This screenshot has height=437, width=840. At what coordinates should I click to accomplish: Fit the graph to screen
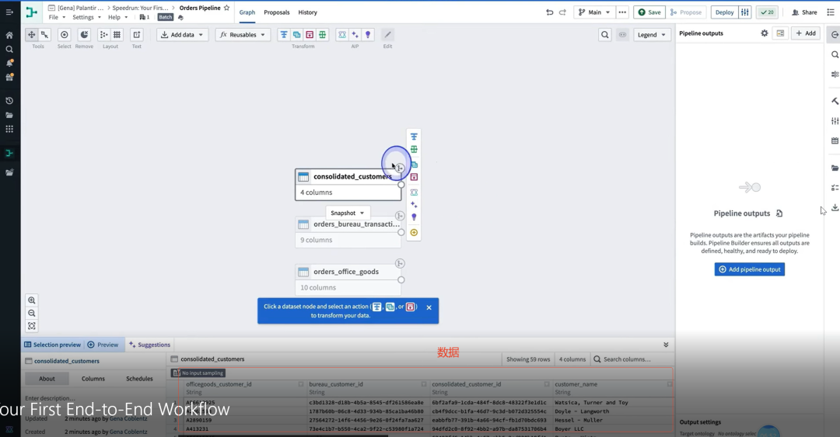click(32, 326)
